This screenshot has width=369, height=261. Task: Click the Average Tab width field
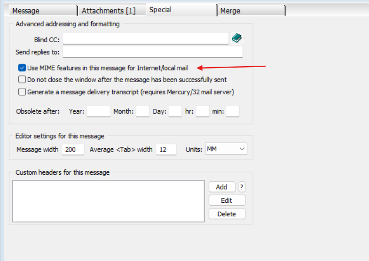point(166,149)
